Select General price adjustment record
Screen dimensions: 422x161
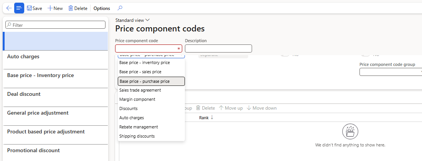55,117
